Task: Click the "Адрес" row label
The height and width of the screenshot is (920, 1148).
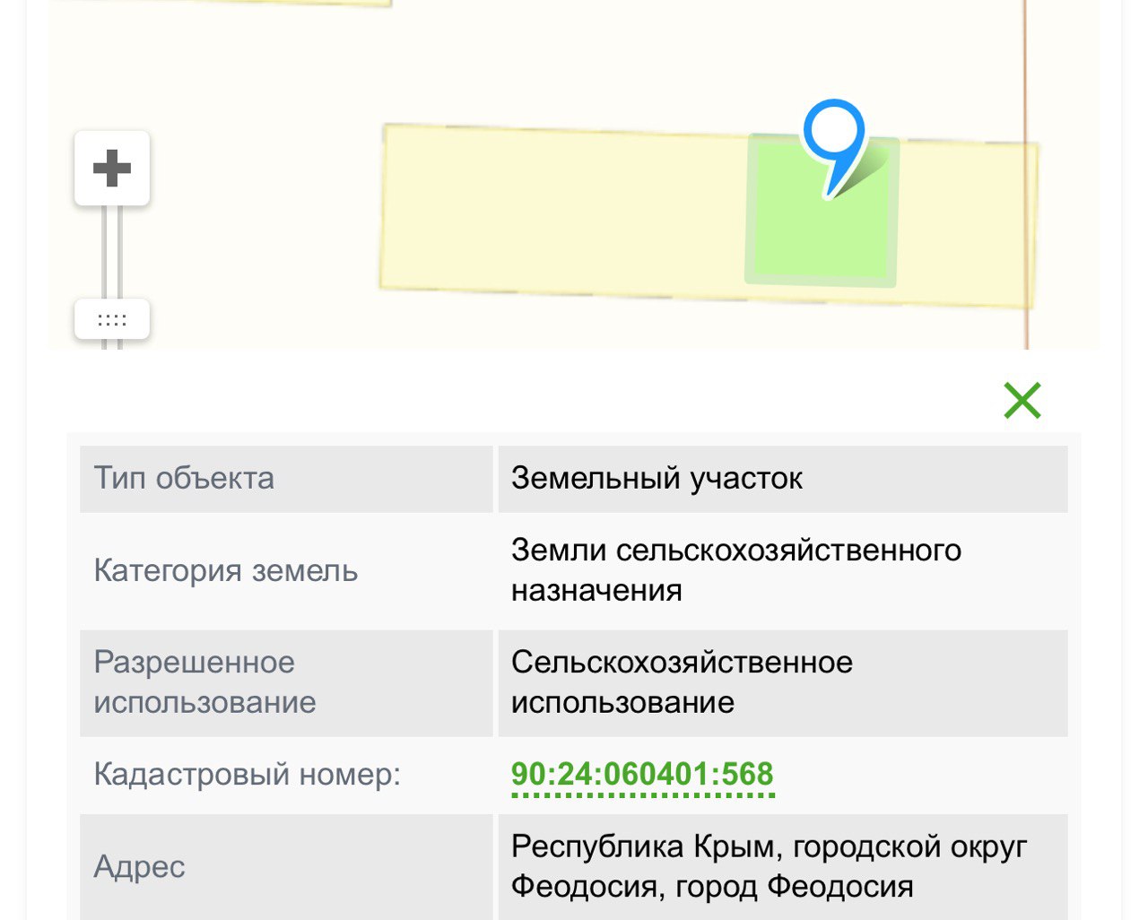Action: 140,866
